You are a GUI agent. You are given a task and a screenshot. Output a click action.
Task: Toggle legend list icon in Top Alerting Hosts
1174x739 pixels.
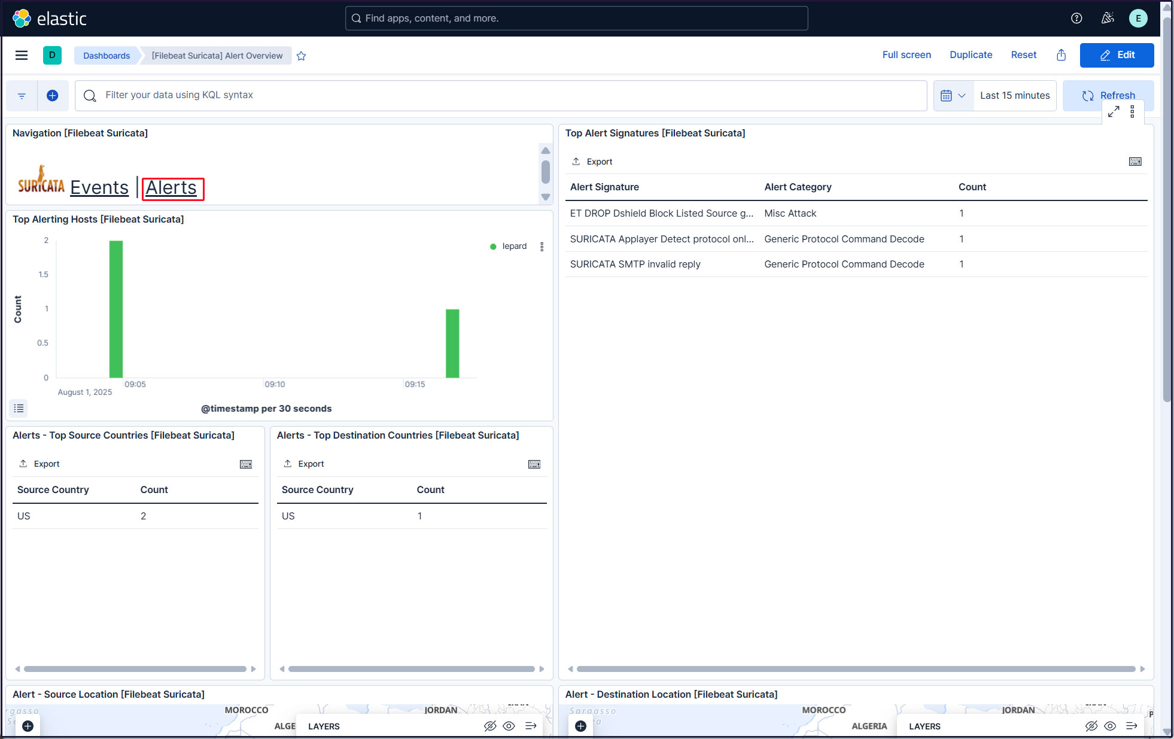click(x=19, y=408)
